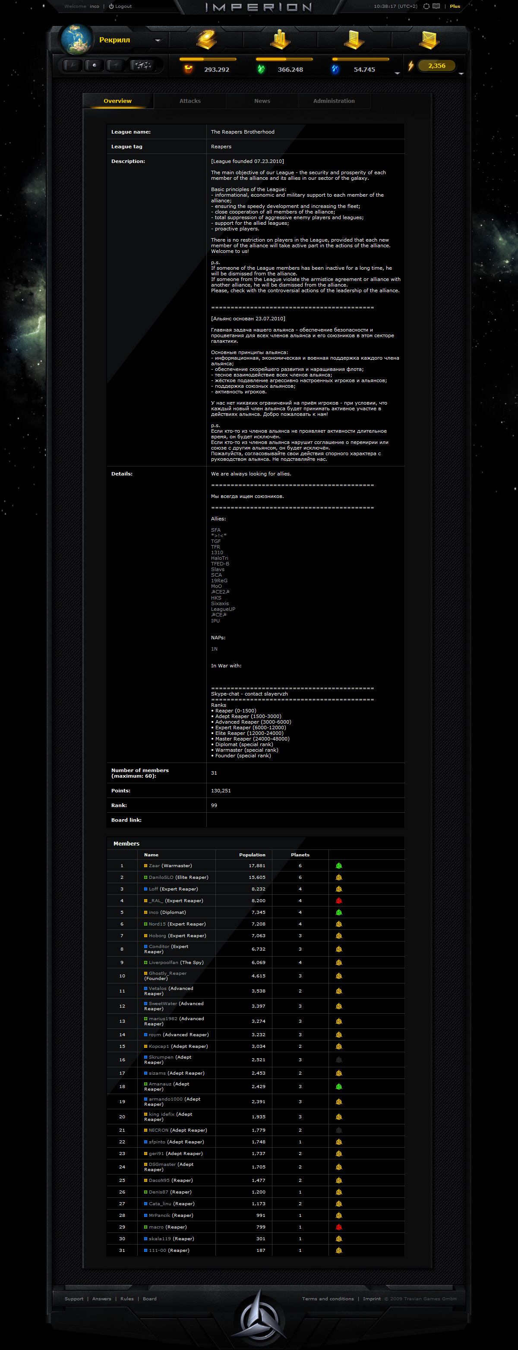Click the green crystal resource icon
This screenshot has height=1350, width=518.
(261, 69)
